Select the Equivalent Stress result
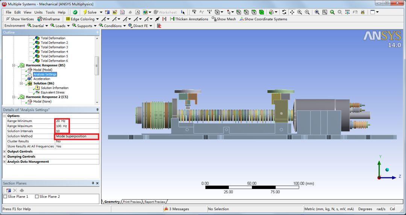This screenshot has width=406, height=215. pyautogui.click(x=53, y=92)
